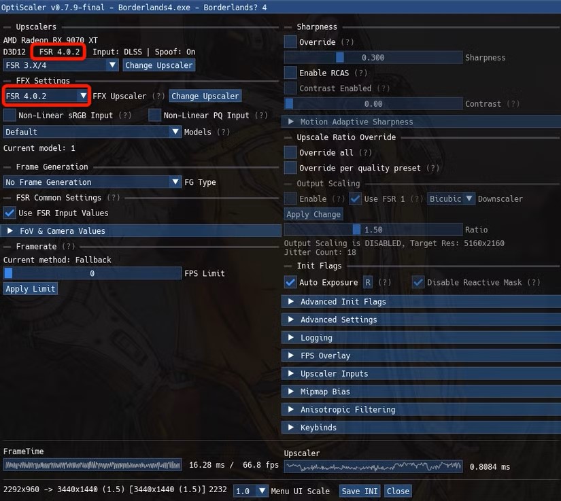Toggle the Use FSR Input Values checkbox
This screenshot has height=501, width=561.
(x=10, y=213)
